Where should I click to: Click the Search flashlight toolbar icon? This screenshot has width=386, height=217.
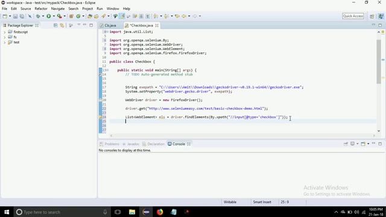pos(103,16)
